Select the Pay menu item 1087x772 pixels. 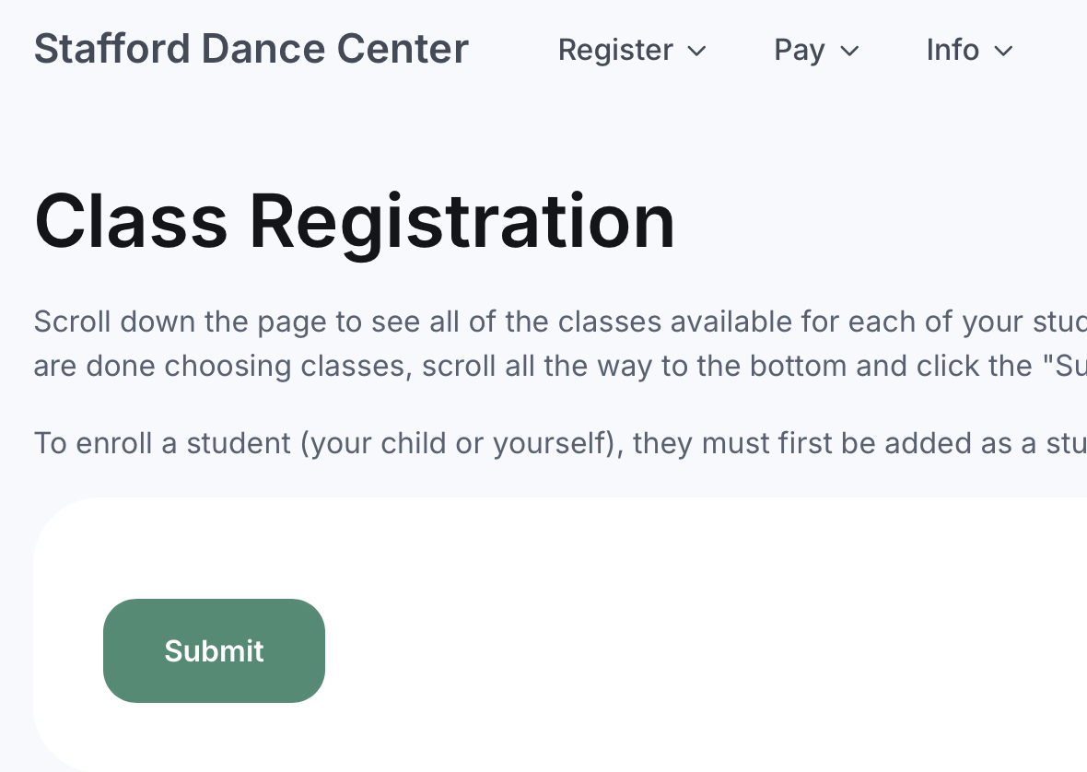(799, 50)
